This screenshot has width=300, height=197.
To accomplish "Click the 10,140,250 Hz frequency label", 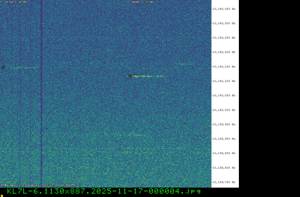I will coord(224,38).
